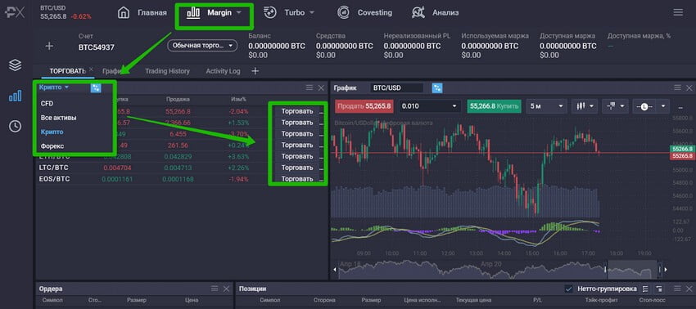
Task: Open the hamburger menu at top right
Action: pos(678,12)
